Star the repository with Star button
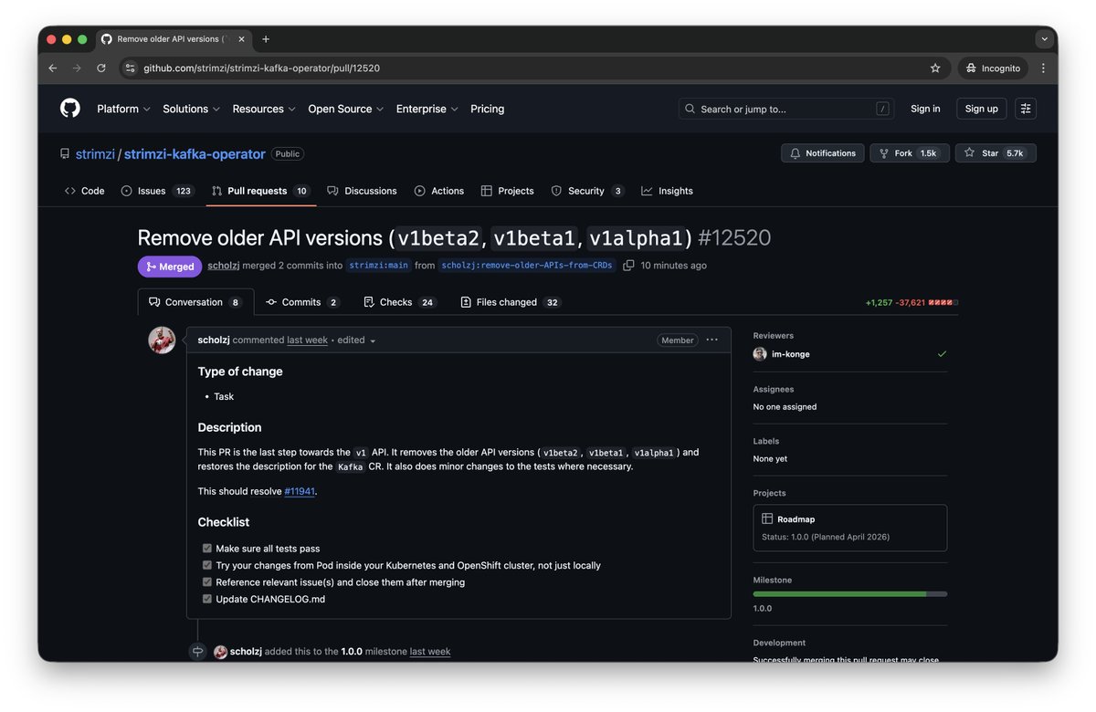 point(996,153)
